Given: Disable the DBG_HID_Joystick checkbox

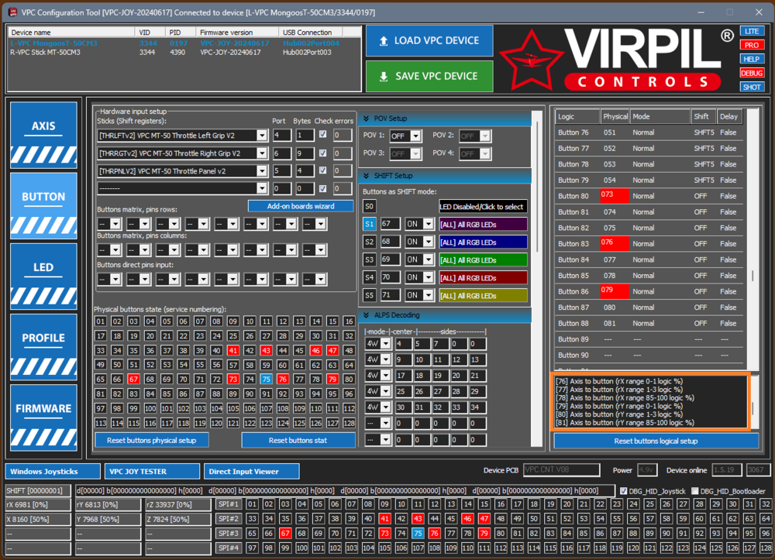Looking at the screenshot, I should point(624,490).
